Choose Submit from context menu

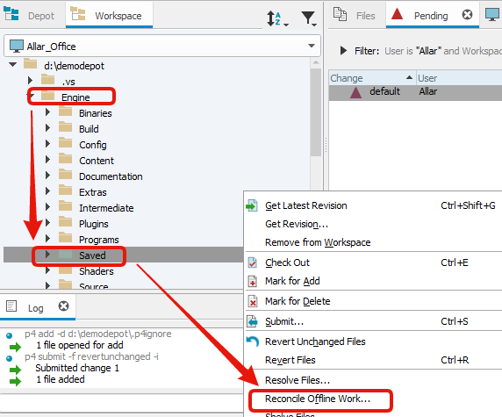point(284,321)
